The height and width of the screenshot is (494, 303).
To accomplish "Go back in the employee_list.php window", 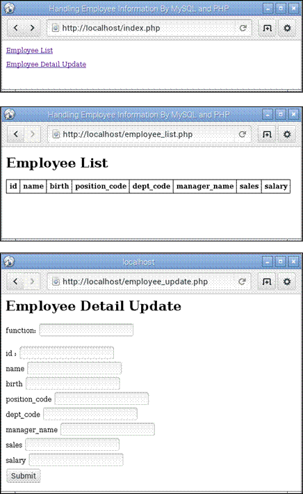I will [x=16, y=134].
